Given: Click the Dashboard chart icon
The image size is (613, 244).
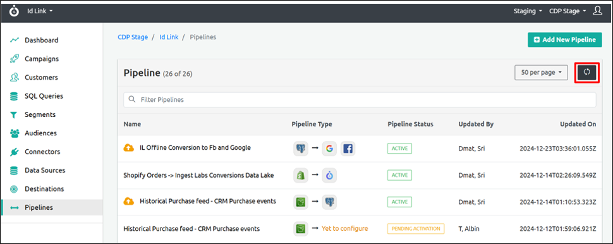Looking at the screenshot, I should (x=15, y=40).
